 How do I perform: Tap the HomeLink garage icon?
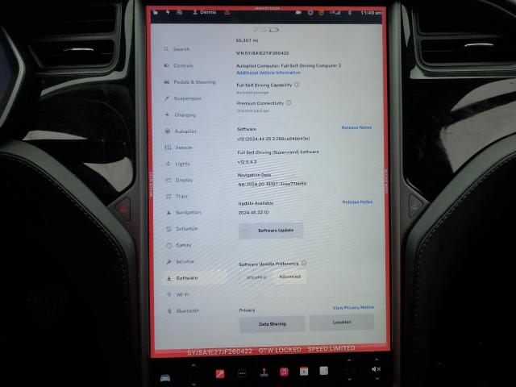[x=179, y=12]
